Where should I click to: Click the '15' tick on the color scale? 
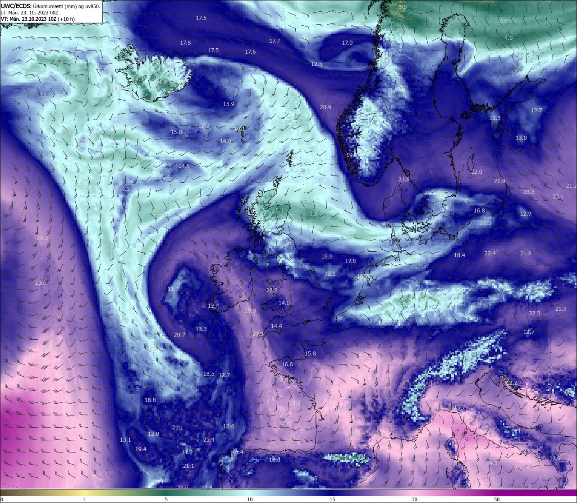click(x=332, y=499)
